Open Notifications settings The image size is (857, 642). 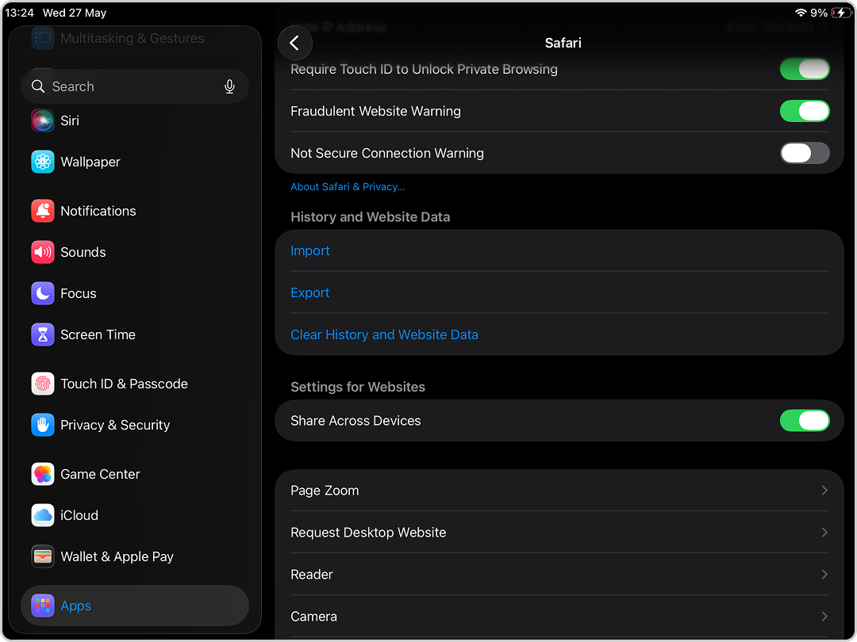click(135, 211)
